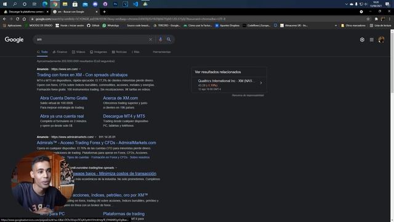The height and width of the screenshot is (222, 394).
Task: Open the MOODLE DE GRADO bookmark
Action: pos(39,25)
